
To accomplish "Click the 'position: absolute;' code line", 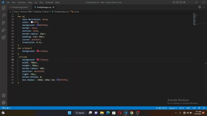I will [33, 71].
